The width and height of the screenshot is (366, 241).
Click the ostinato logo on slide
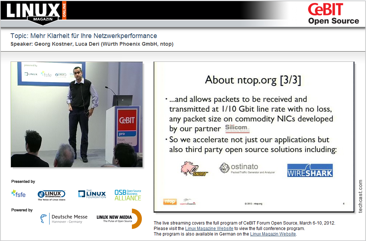(x=247, y=168)
